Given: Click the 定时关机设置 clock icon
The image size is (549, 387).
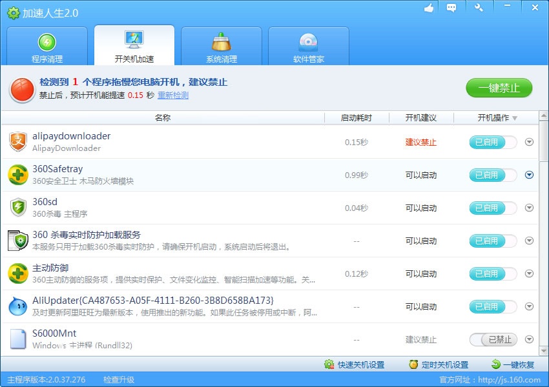Looking at the screenshot, I should pos(413,364).
